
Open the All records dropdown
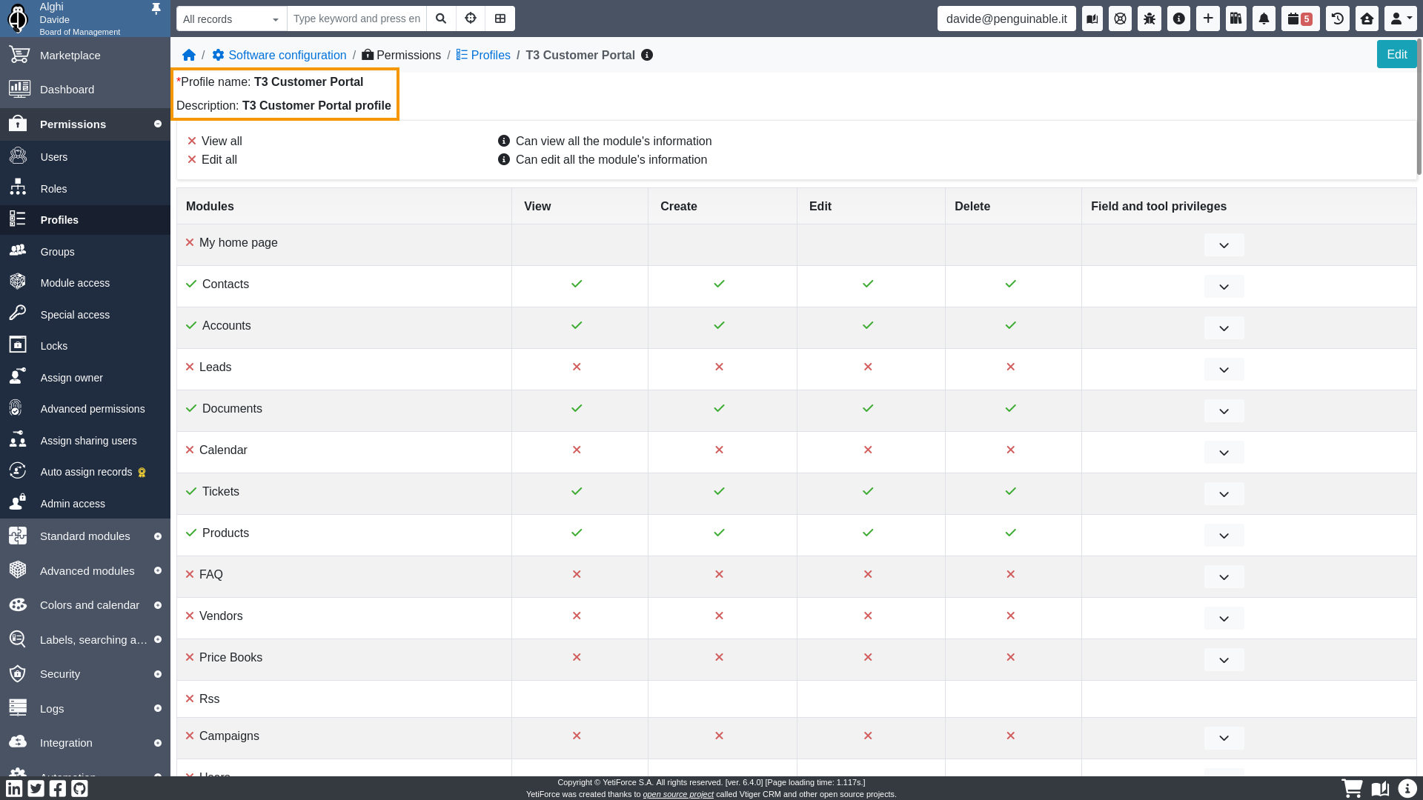(x=231, y=19)
